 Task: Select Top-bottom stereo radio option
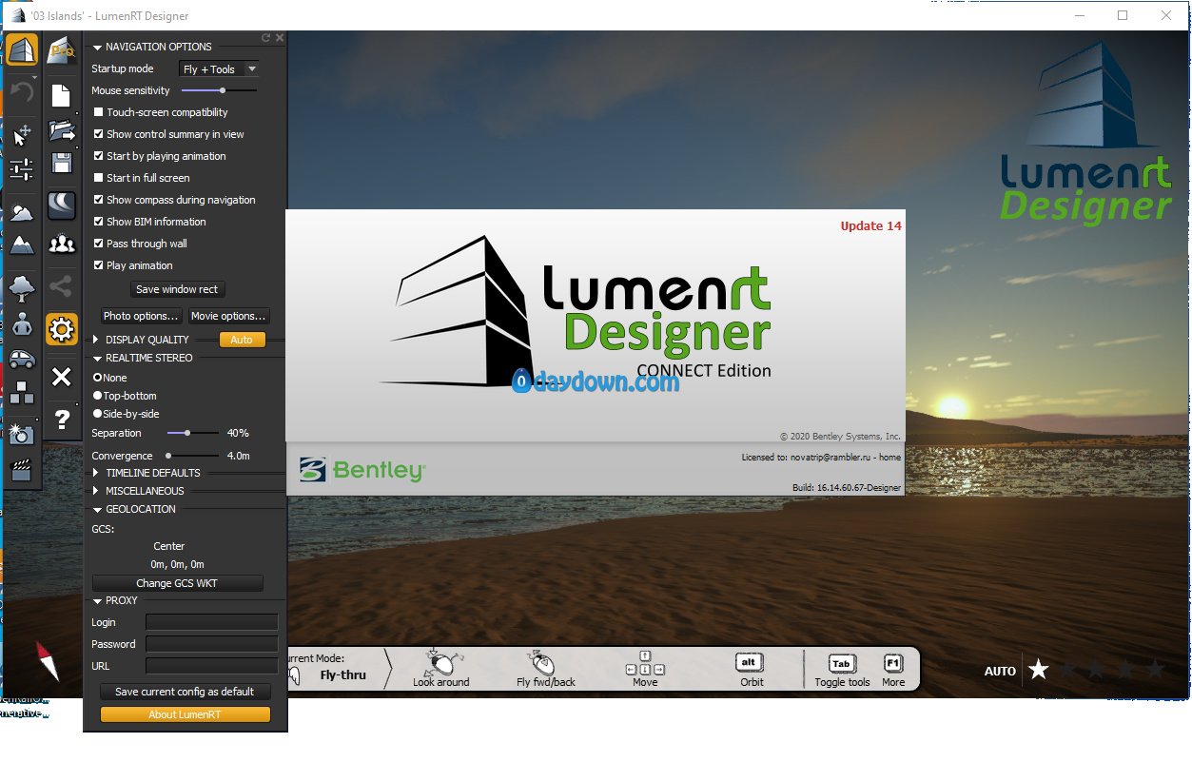pos(97,396)
